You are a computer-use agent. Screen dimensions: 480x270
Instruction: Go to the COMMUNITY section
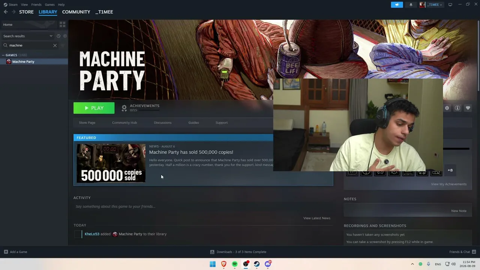(76, 12)
